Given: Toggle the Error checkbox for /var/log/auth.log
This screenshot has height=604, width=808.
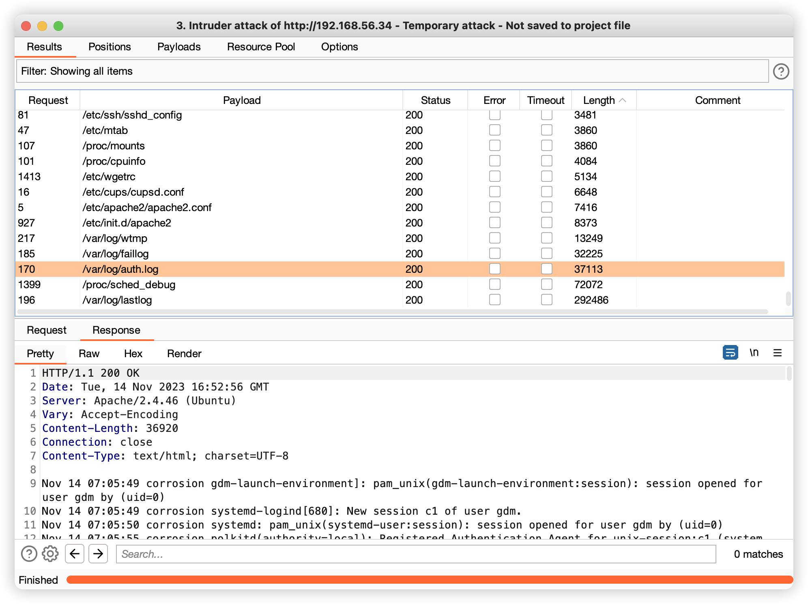Looking at the screenshot, I should [495, 268].
